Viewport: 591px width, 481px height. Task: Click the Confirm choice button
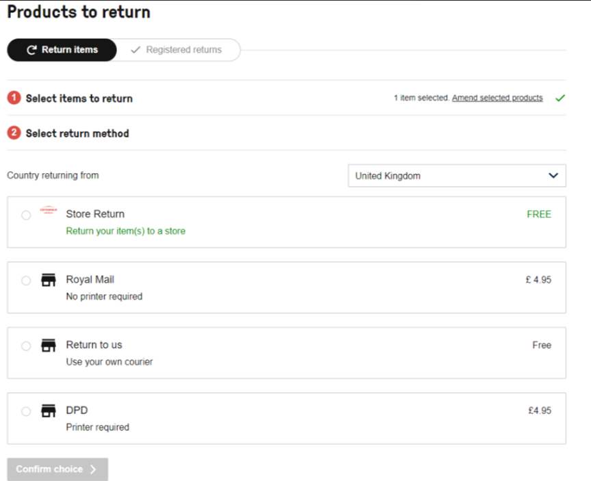pyautogui.click(x=57, y=469)
